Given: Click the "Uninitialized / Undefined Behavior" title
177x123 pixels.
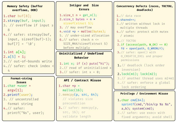Looking at the screenshot, I should point(81,55).
